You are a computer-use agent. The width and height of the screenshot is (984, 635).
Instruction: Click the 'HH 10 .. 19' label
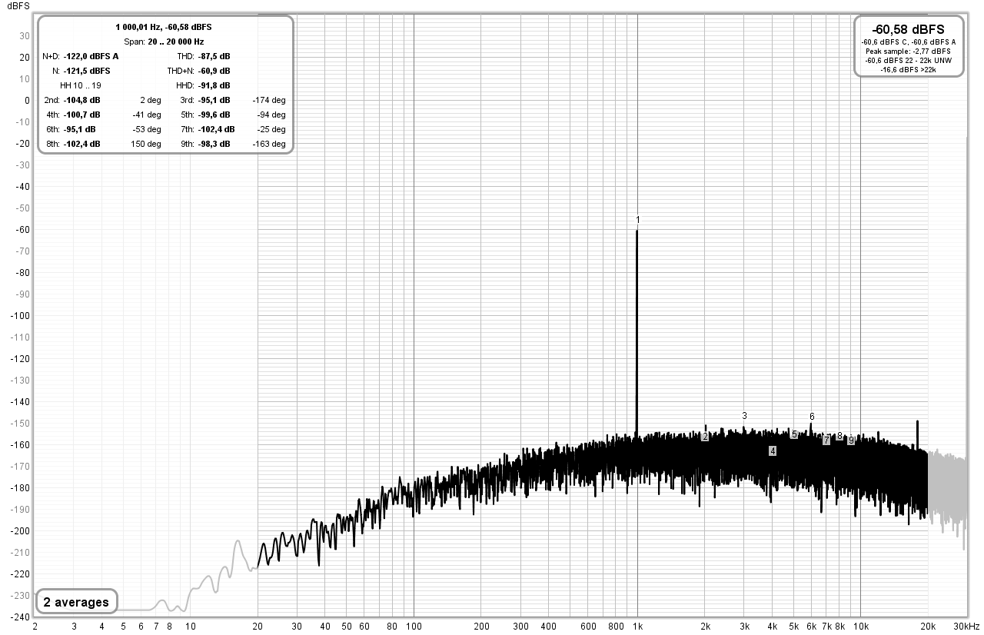(80, 85)
